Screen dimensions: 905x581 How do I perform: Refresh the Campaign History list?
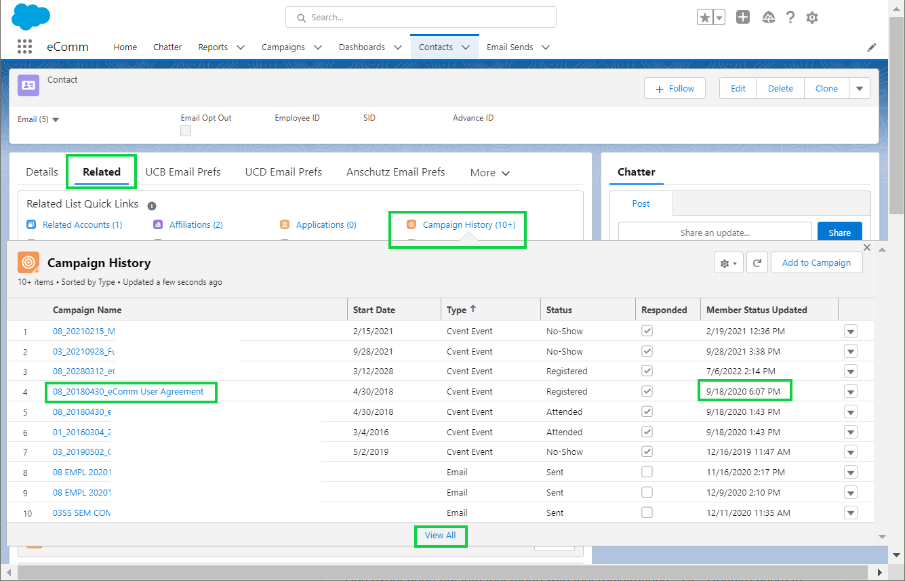click(757, 263)
